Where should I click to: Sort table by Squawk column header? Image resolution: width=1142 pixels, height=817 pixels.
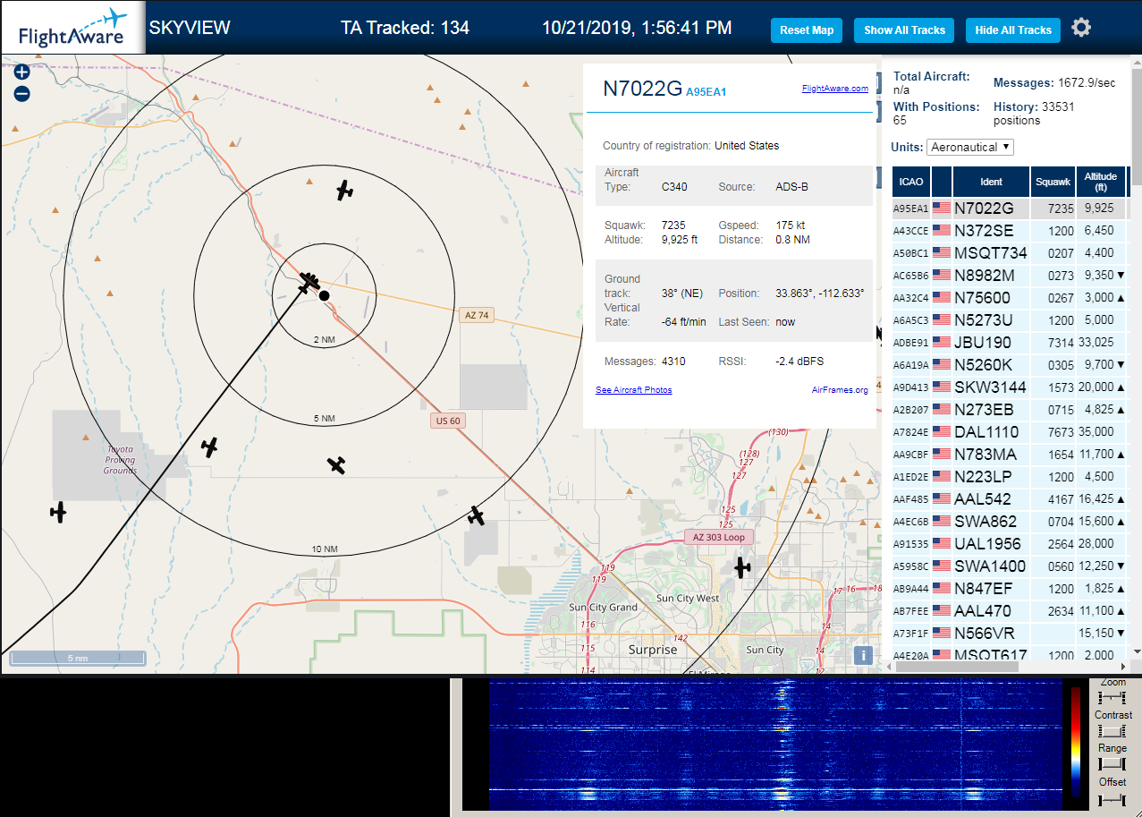tap(1053, 182)
